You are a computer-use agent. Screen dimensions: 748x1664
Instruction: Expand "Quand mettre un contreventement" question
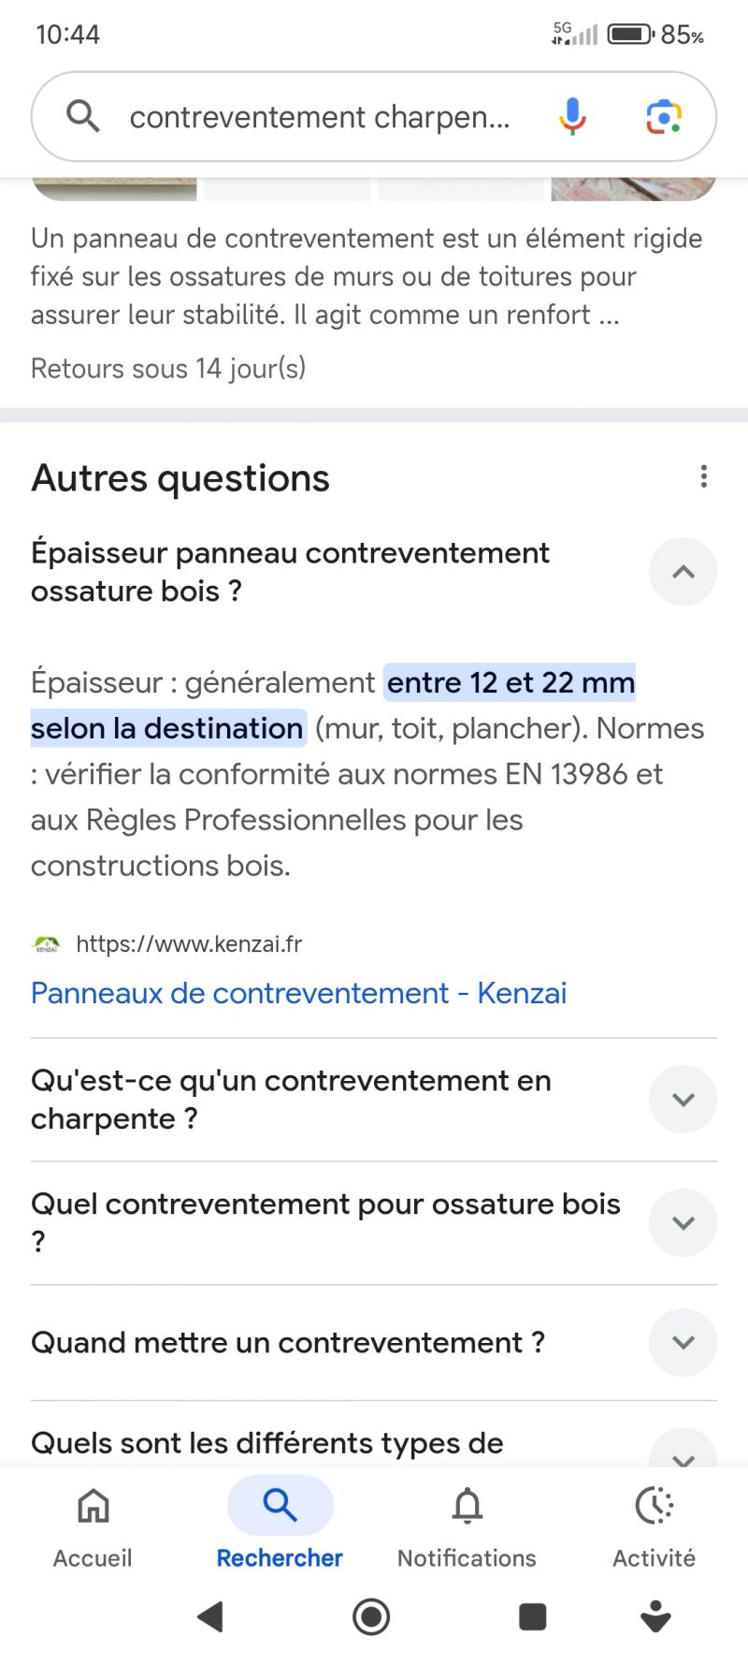tap(683, 1343)
